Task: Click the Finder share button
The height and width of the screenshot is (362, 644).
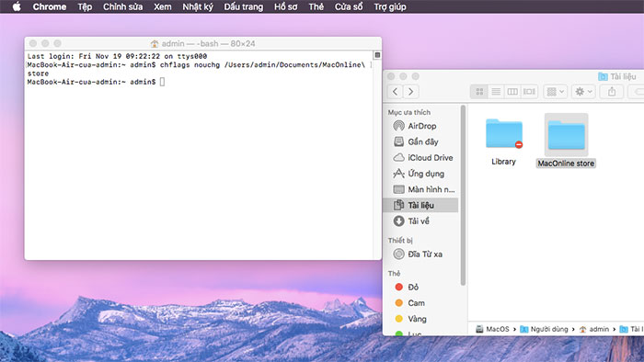Action: (612, 92)
